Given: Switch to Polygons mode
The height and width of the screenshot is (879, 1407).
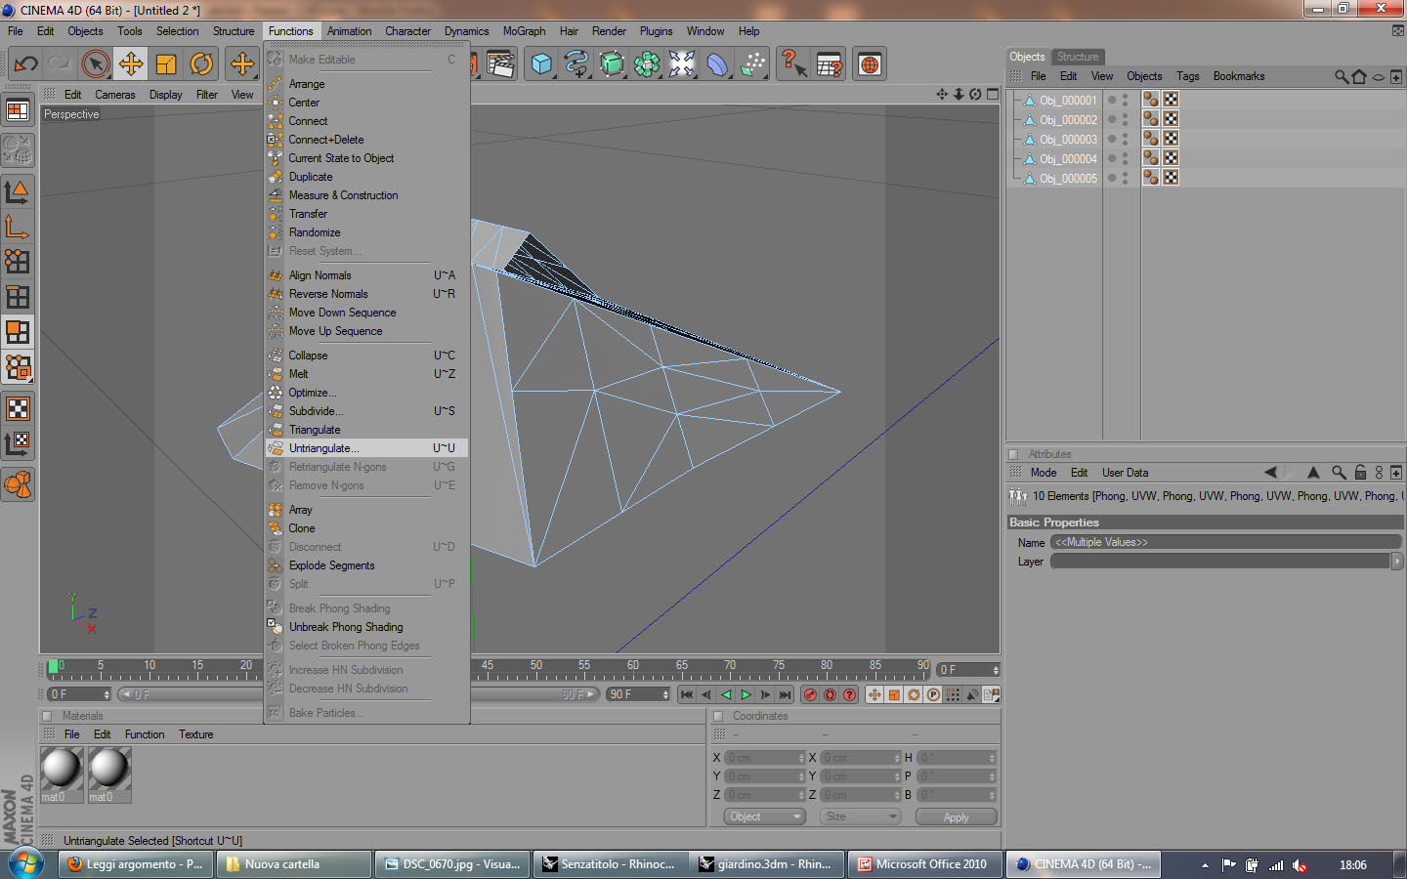Looking at the screenshot, I should [x=18, y=332].
